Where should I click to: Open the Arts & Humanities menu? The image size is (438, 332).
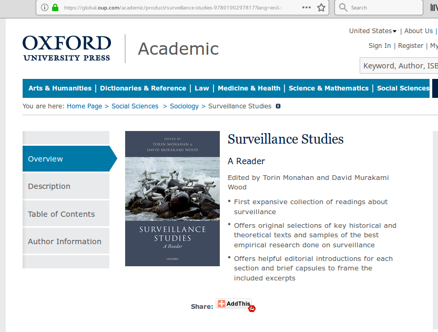click(x=60, y=88)
